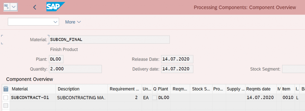Expand the arrow next to session icon

point(14,7)
